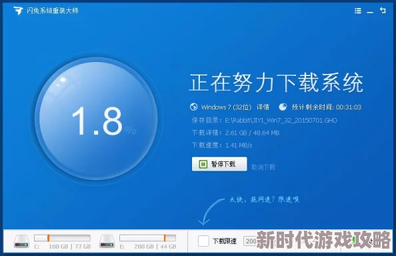Screen dimensions: 396x256
Task: Click the save path E:\Rabbit\JIYI_Win7_32_20150701.GHO
Action: (x=281, y=121)
